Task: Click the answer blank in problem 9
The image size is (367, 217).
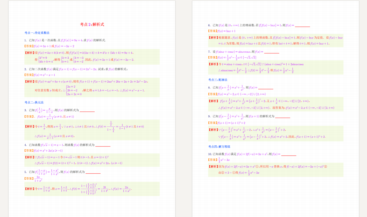Action: [x=283, y=117]
